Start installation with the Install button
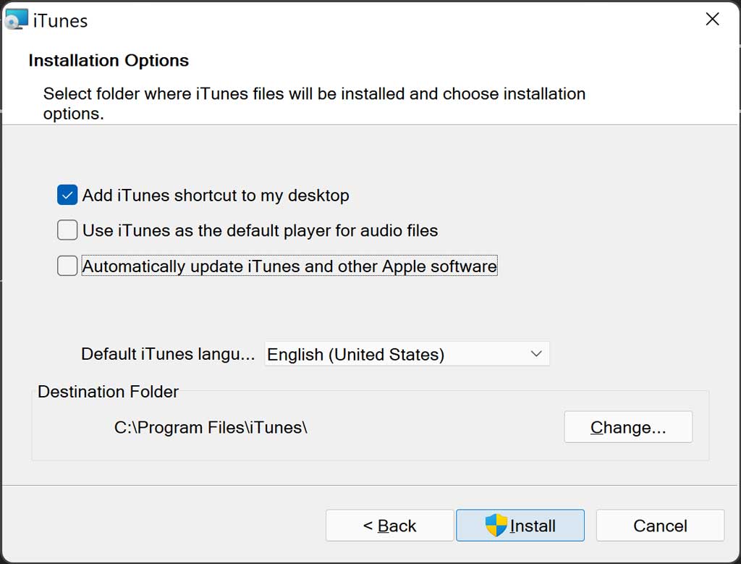The width and height of the screenshot is (741, 564). coord(520,525)
